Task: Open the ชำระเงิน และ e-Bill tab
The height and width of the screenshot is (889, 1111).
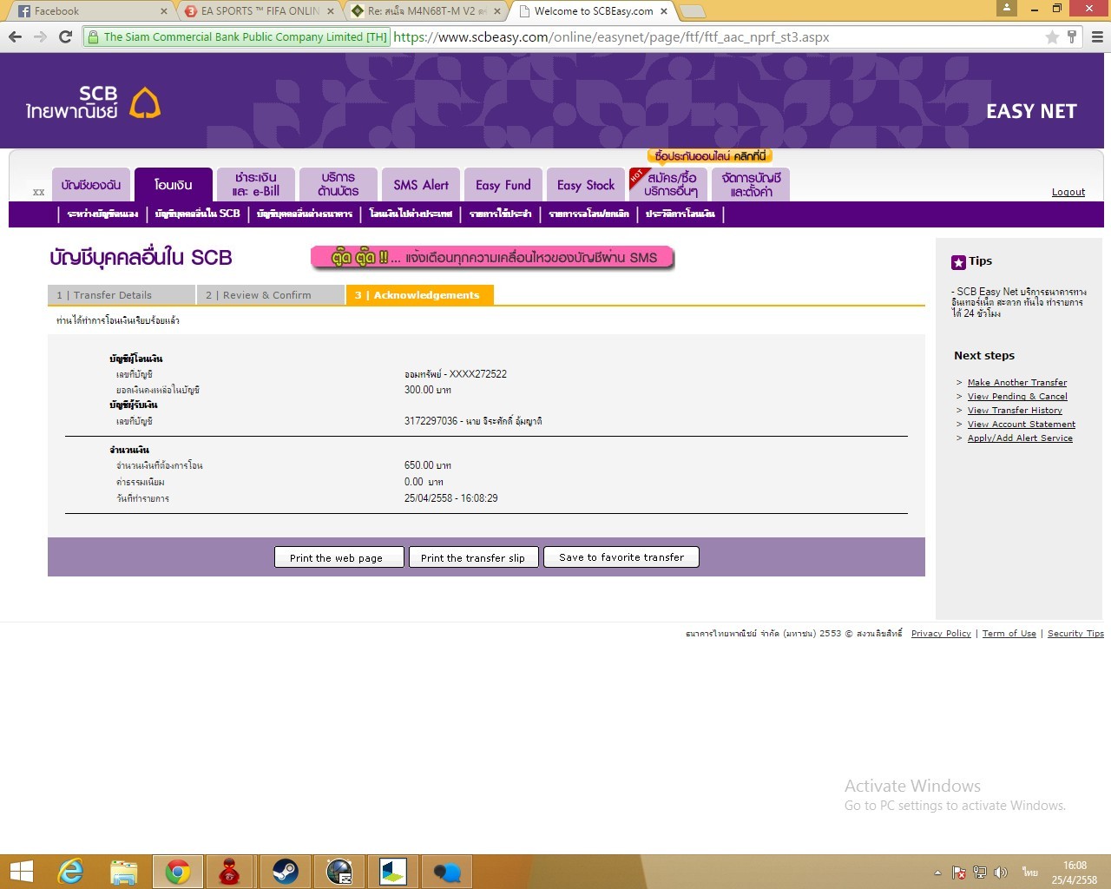Action: click(256, 185)
